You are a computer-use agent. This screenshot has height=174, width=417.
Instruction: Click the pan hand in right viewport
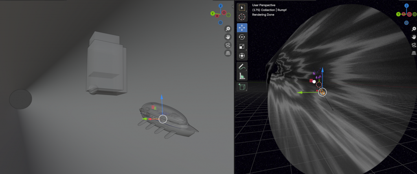[x=414, y=37]
